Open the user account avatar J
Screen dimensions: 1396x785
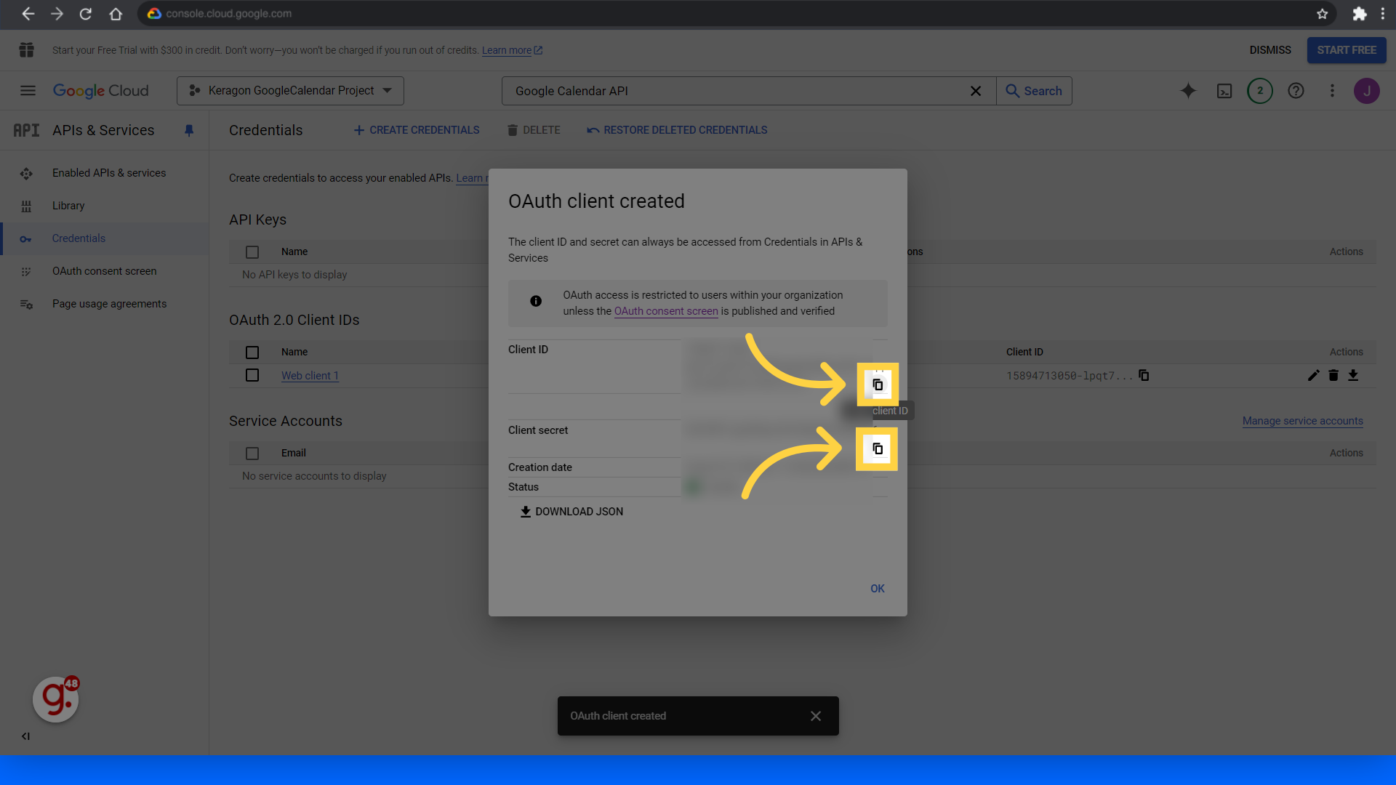(1367, 91)
